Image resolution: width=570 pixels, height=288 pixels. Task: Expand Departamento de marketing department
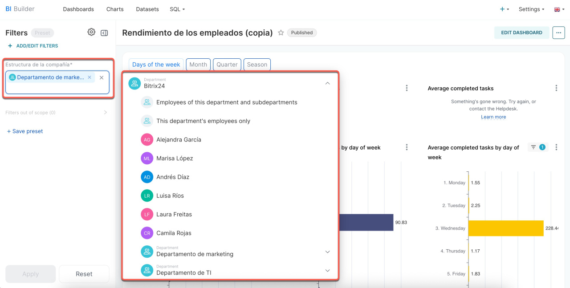coord(327,252)
